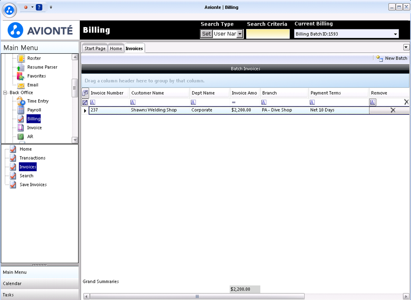
Task: Switch to the Start Page tab
Action: 95,49
